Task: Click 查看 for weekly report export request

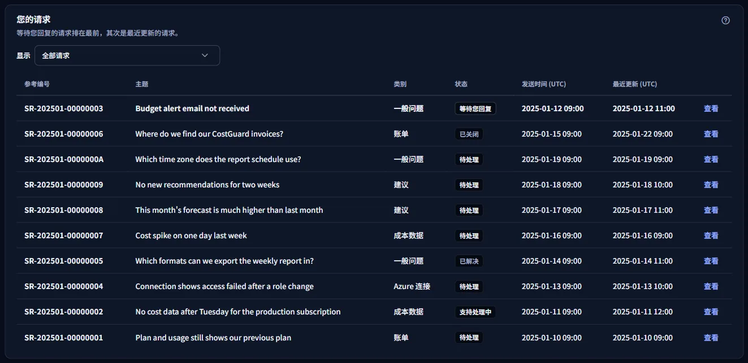Action: click(x=711, y=261)
